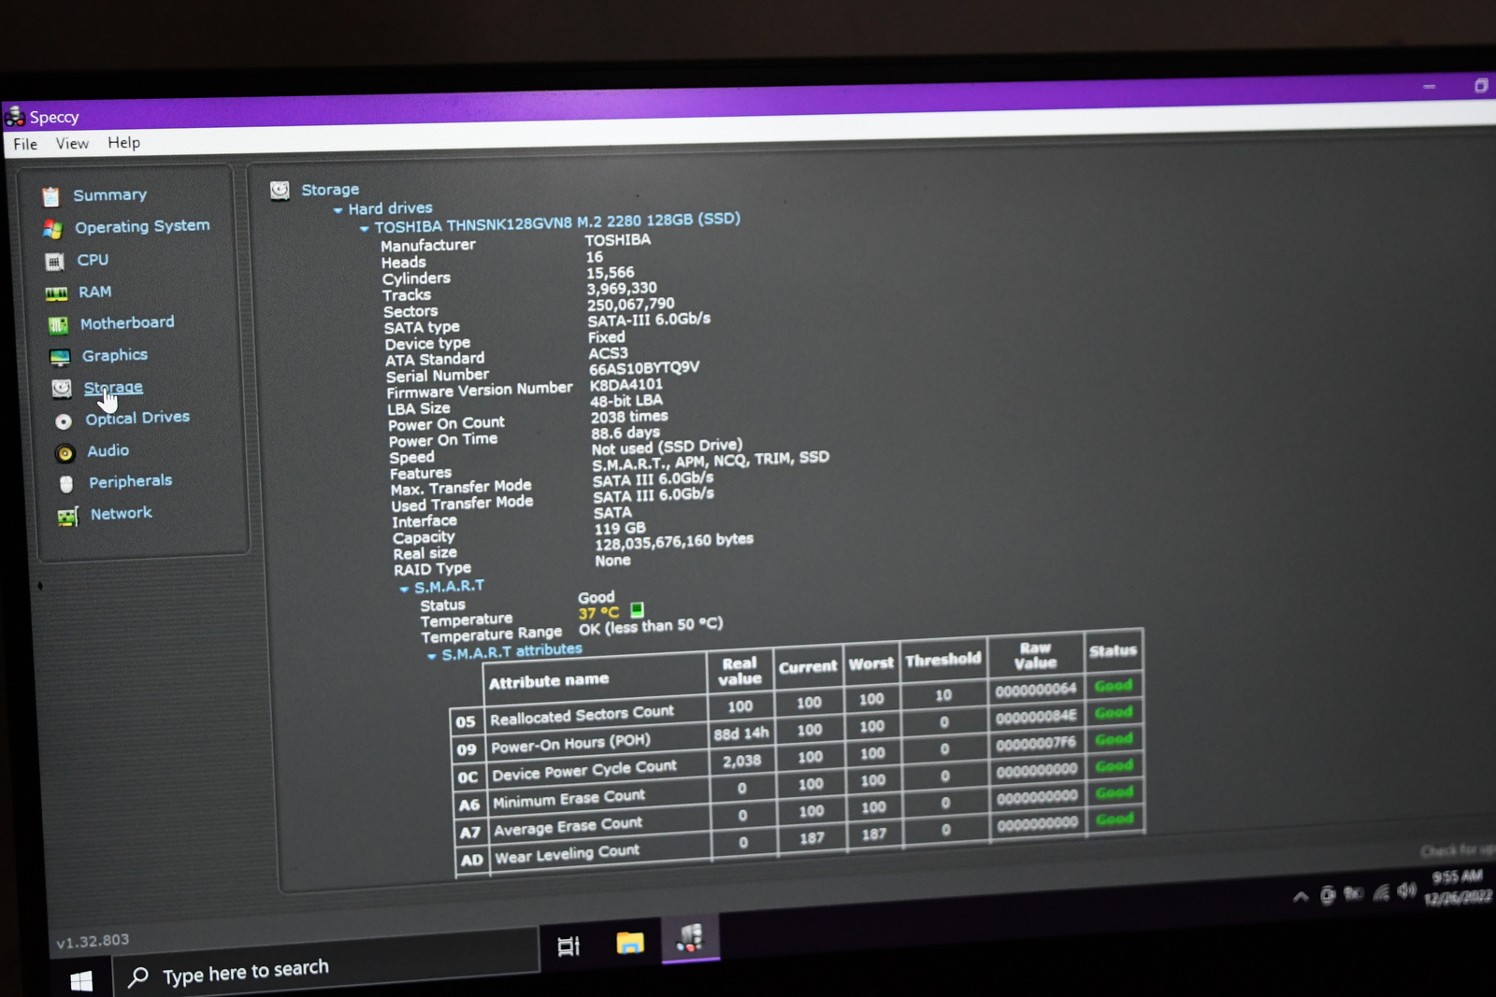Select Audio in the sidebar

pyautogui.click(x=108, y=450)
